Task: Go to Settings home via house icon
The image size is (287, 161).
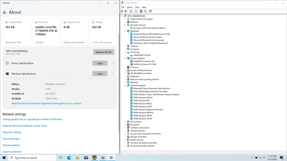Action: click(4, 12)
